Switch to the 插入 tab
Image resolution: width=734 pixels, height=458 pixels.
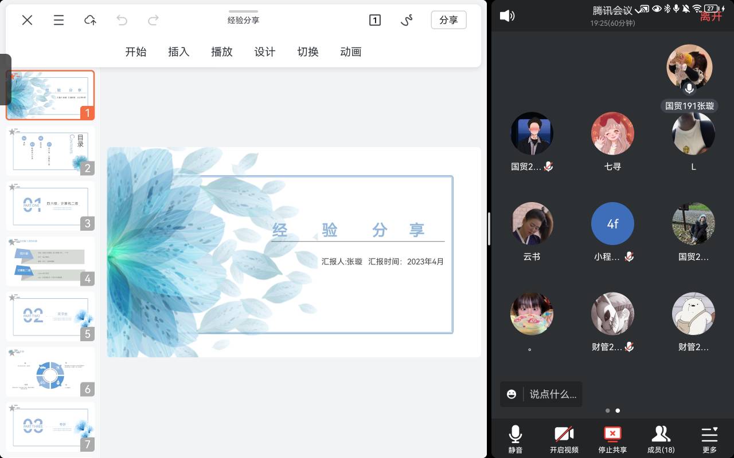pyautogui.click(x=178, y=52)
